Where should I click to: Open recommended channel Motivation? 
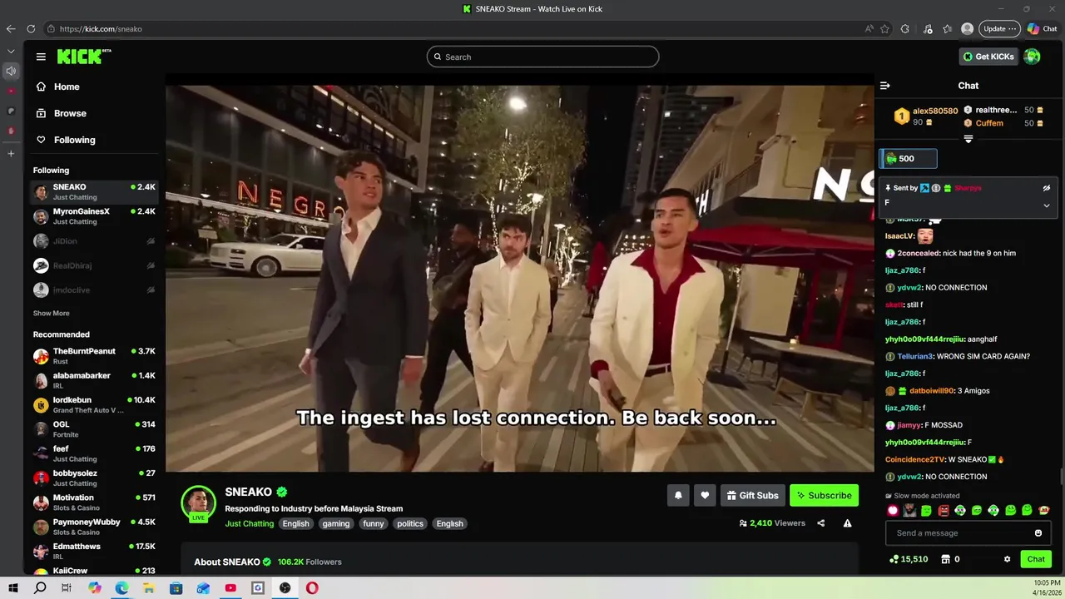coord(93,502)
